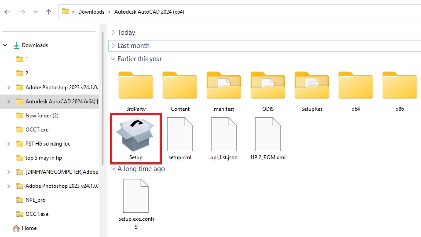Select the Setup installer box icon

coord(135,135)
